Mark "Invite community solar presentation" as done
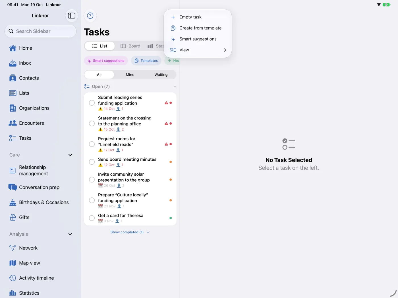 (92, 180)
